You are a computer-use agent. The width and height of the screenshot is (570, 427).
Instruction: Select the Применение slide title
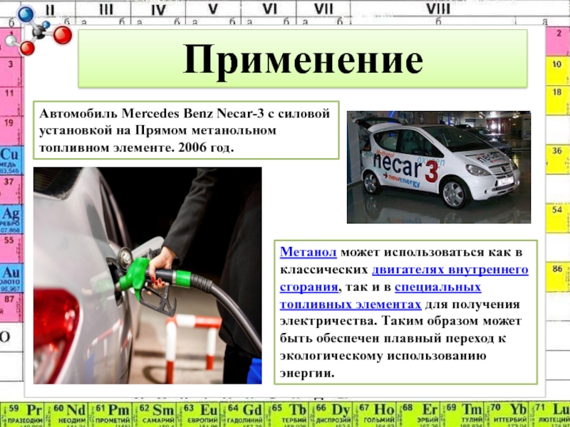pos(303,58)
